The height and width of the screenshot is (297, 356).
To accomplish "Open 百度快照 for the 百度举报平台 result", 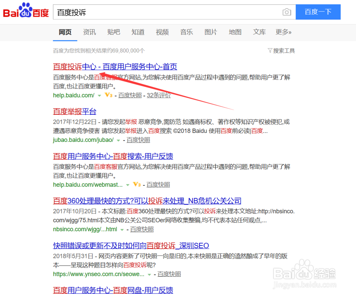I will pyautogui.click(x=138, y=140).
